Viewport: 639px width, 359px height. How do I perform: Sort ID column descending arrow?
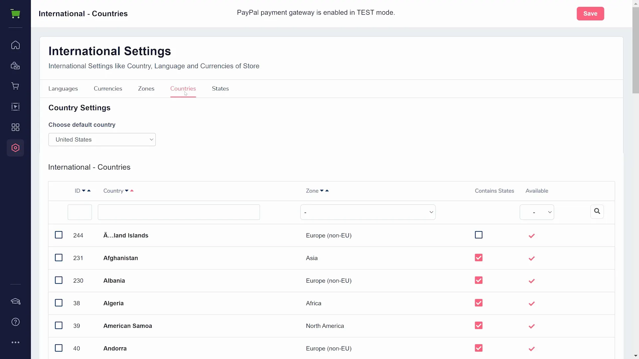(x=84, y=191)
